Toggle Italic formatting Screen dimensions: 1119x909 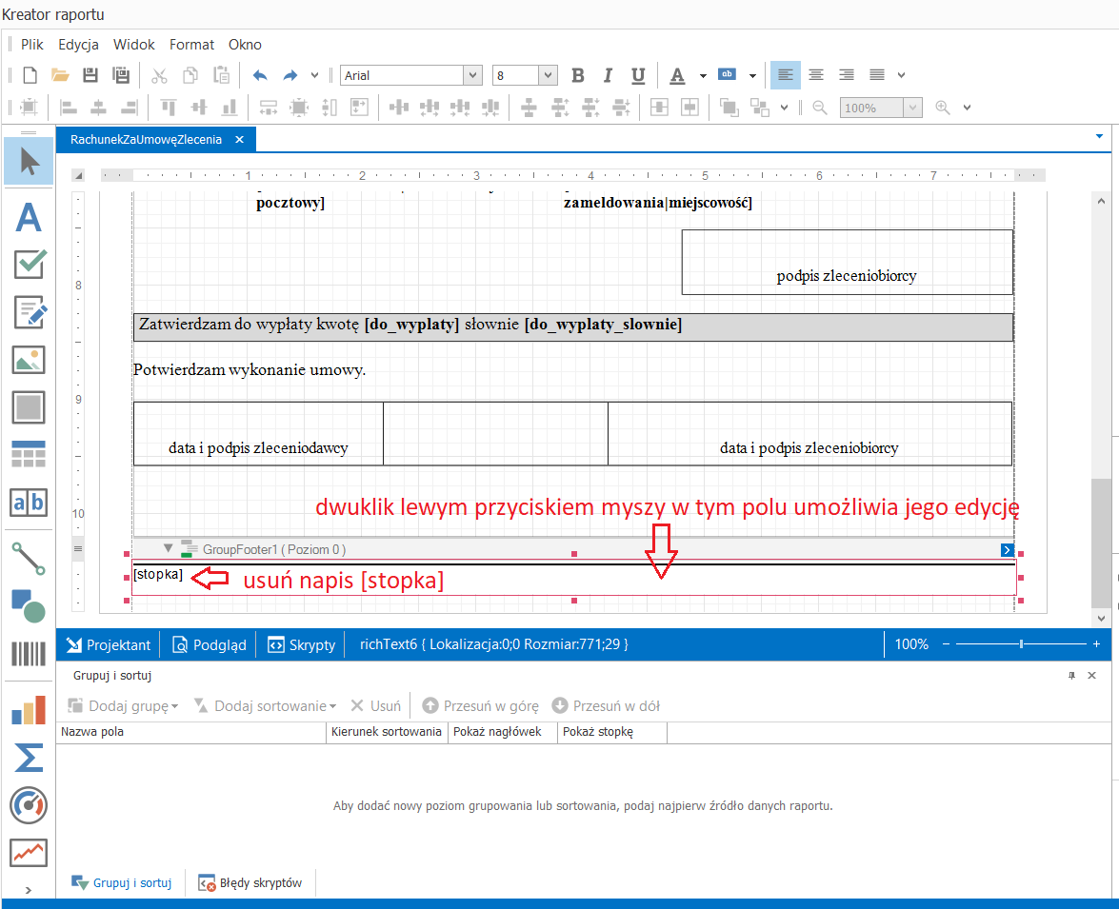pos(608,75)
